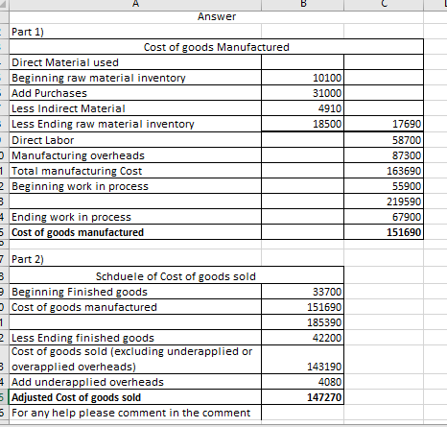The height and width of the screenshot is (427, 447).
Task: Select the 'Part 1)' cell
Action: tap(135, 32)
